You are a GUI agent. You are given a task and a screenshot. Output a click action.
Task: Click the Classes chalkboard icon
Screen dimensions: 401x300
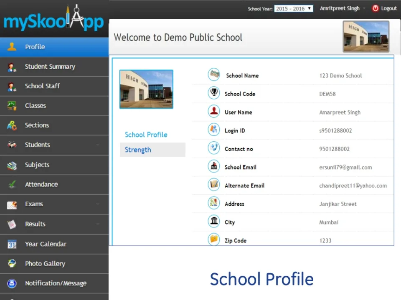[12, 105]
